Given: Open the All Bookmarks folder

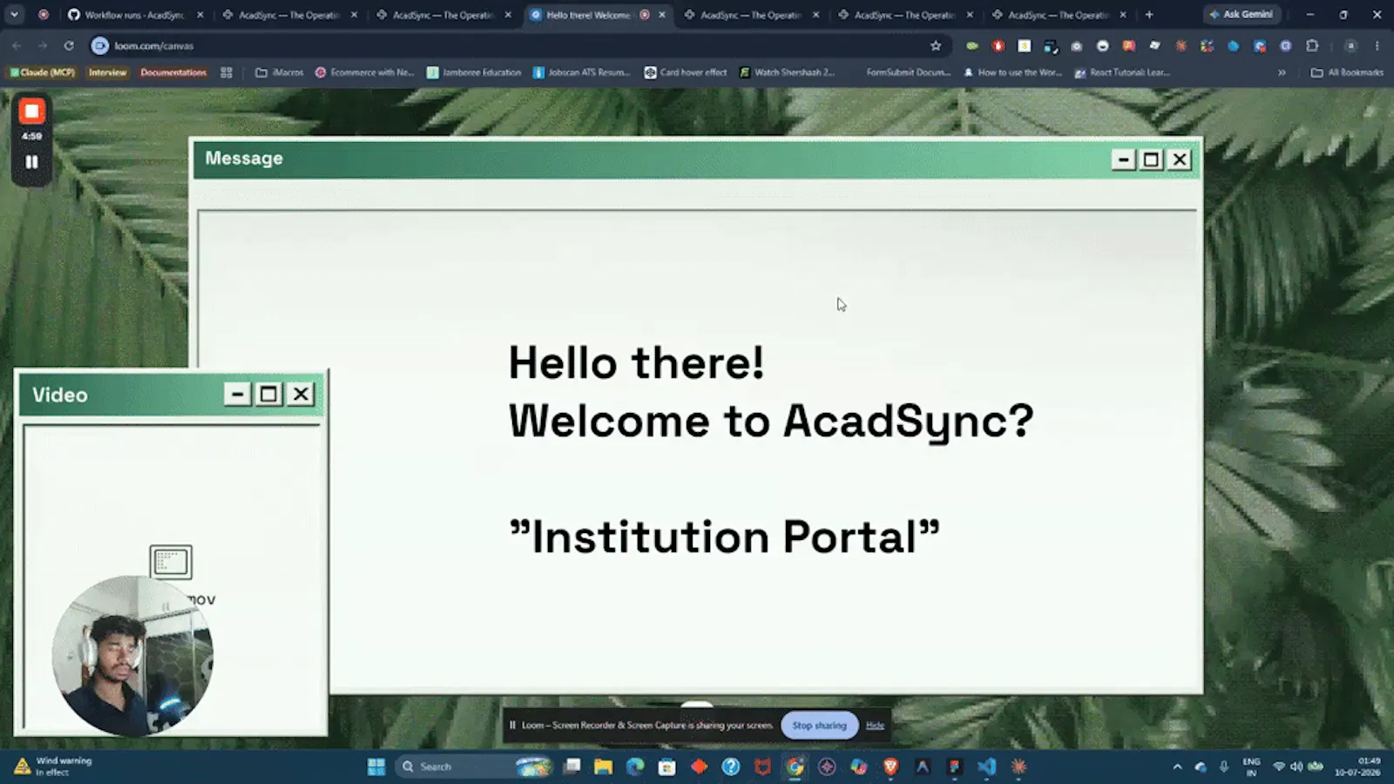Looking at the screenshot, I should [x=1347, y=73].
